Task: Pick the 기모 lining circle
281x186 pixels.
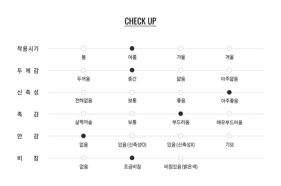Action: coord(229,136)
